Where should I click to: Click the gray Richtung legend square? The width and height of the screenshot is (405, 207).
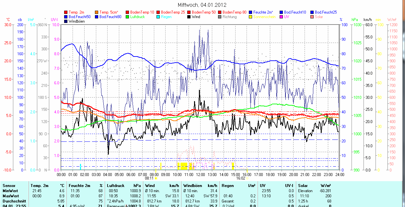click(220, 17)
